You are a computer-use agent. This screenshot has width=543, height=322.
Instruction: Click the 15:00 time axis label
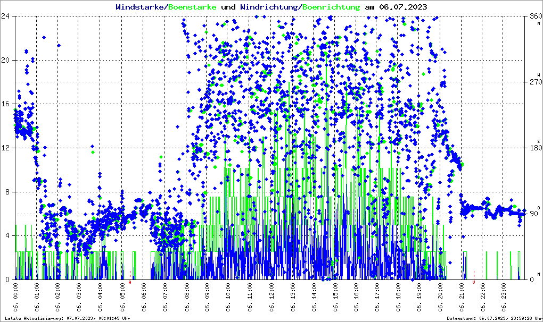click(334, 297)
